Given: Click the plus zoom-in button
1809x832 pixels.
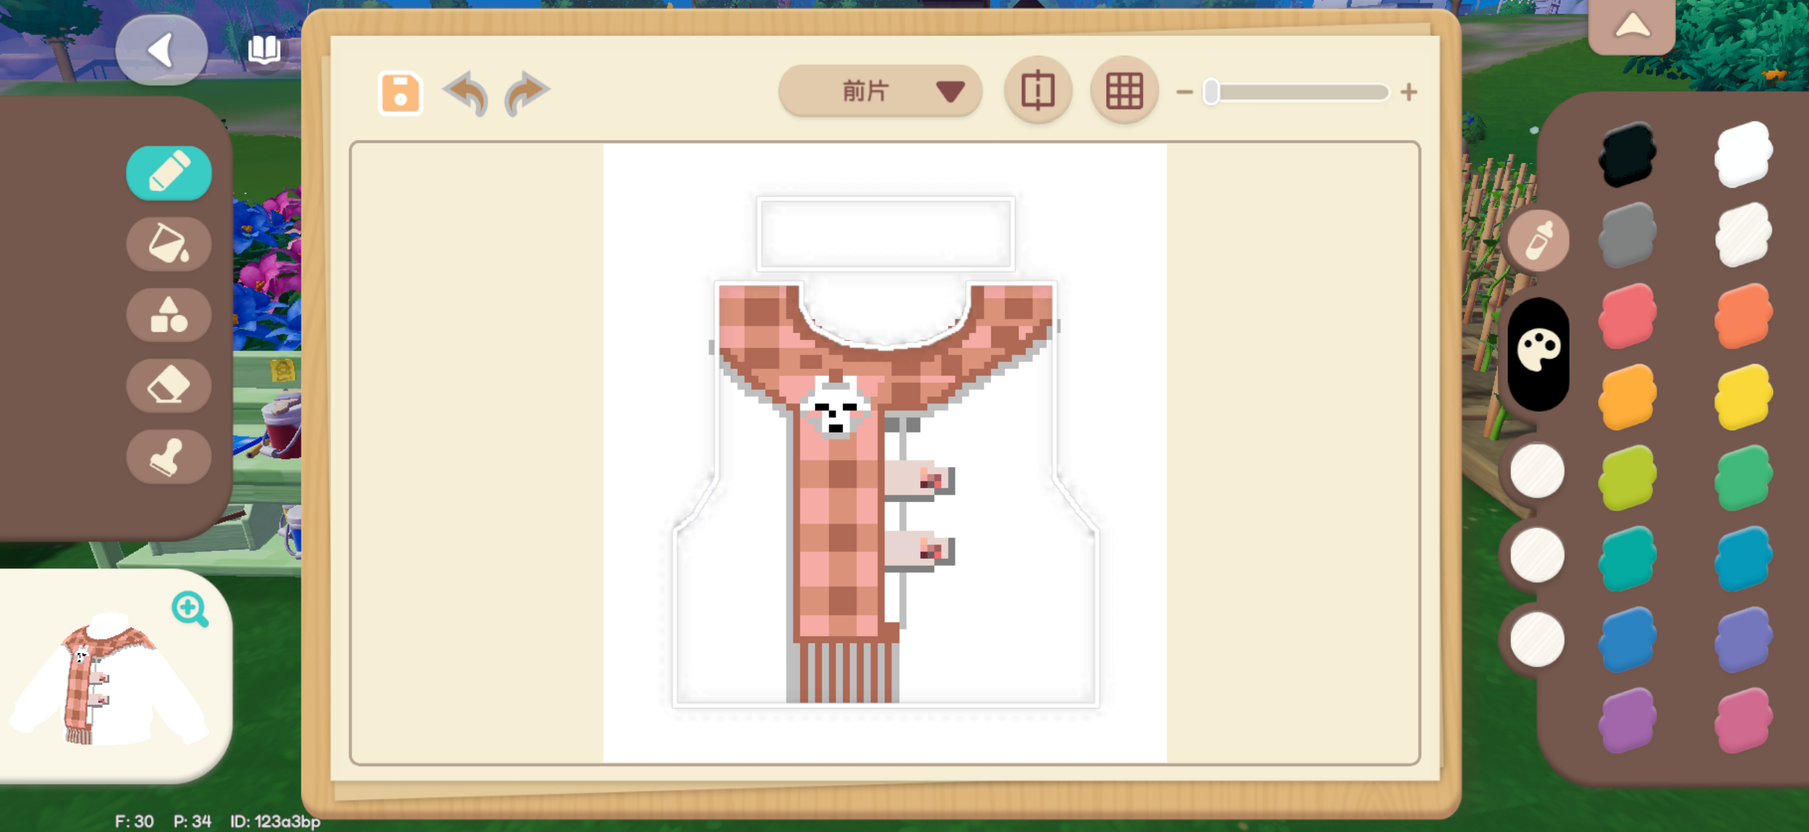Looking at the screenshot, I should (1408, 92).
